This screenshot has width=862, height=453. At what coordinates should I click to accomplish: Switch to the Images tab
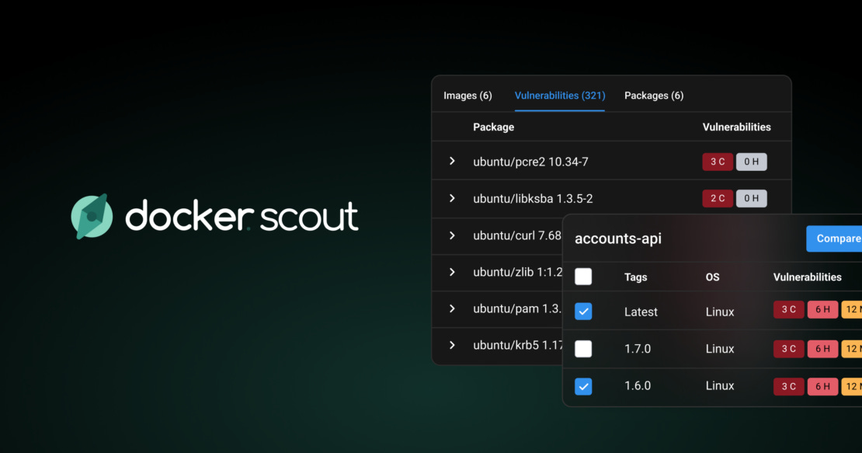click(467, 95)
